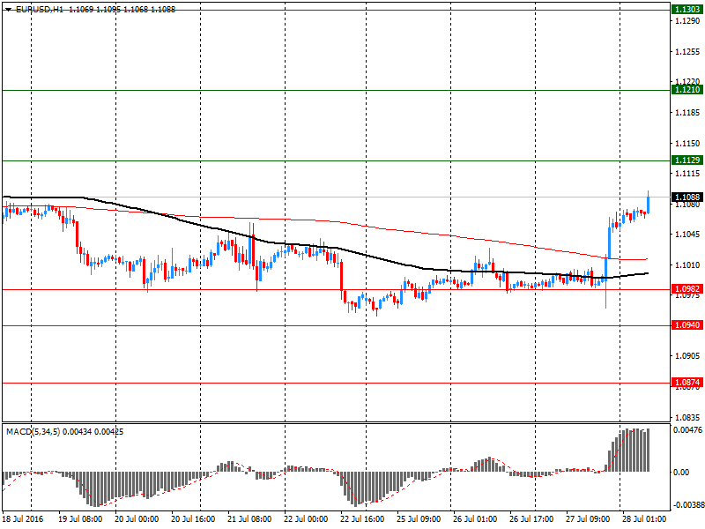Click the 22 Jul 16:00 time label

362,519
